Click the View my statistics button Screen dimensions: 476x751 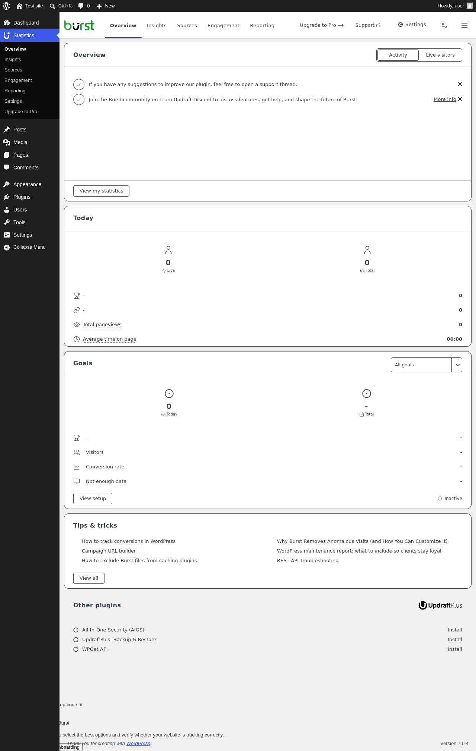click(x=101, y=191)
